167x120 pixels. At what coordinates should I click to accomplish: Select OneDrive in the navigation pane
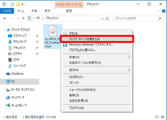pos(17,74)
